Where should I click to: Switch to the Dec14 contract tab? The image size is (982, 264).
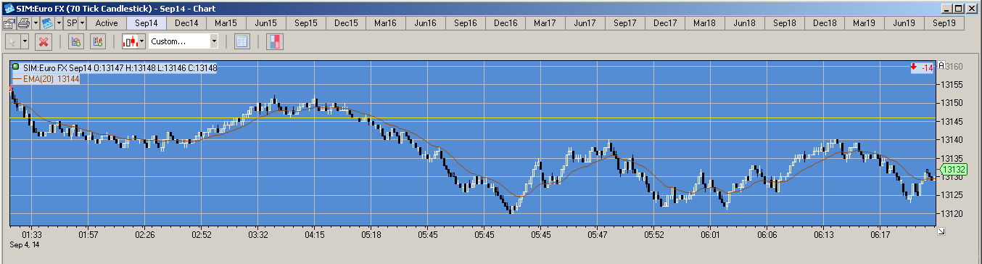pos(186,22)
